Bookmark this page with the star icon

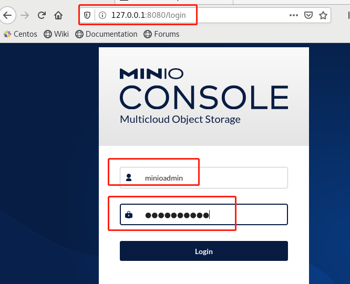[323, 15]
